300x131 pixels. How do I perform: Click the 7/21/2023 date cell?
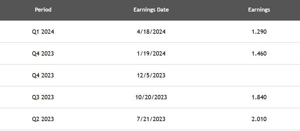[151, 119]
